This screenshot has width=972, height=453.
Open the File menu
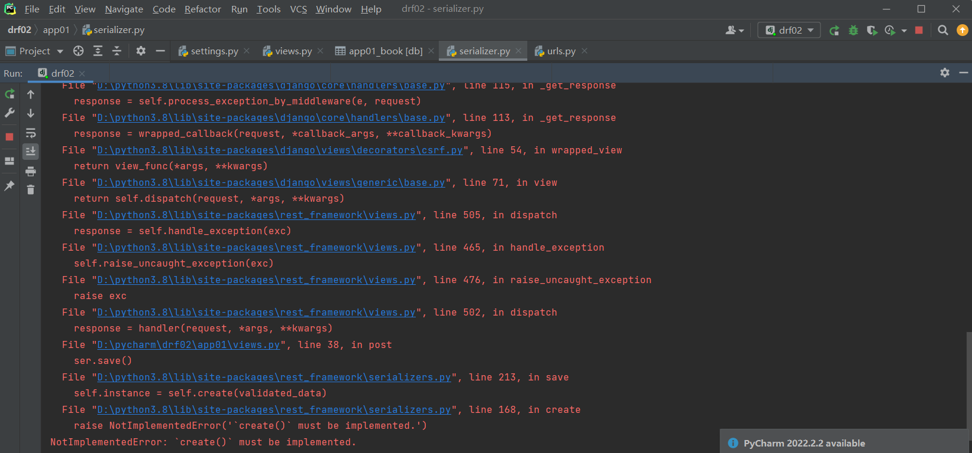click(32, 9)
